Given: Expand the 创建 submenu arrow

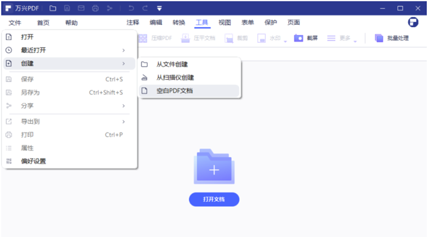Looking at the screenshot, I should (123, 64).
